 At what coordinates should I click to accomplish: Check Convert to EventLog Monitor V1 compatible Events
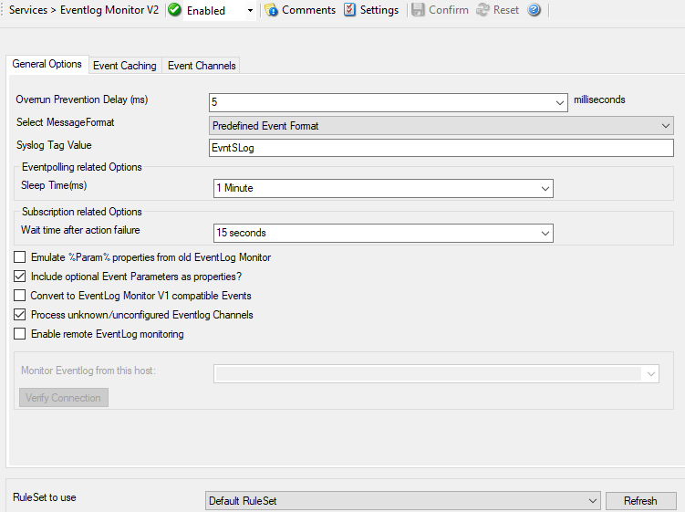20,296
